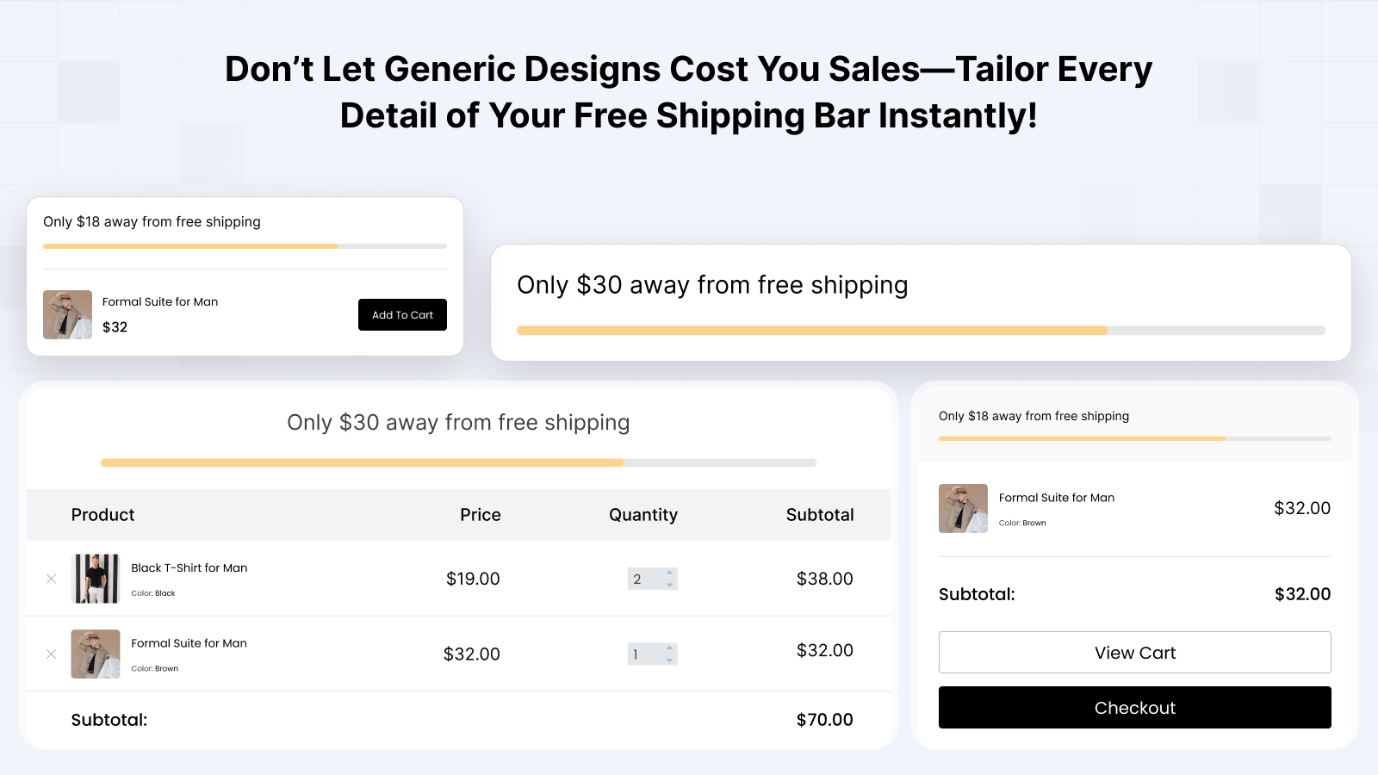Remove the Formal Suite for Man item

click(x=51, y=654)
